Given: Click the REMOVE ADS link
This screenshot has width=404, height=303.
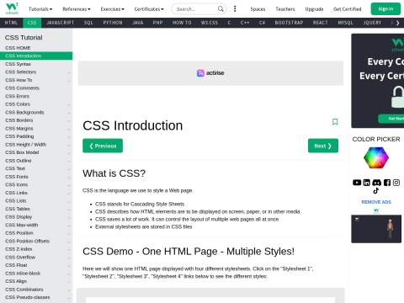Looking at the screenshot, I should tap(376, 202).
